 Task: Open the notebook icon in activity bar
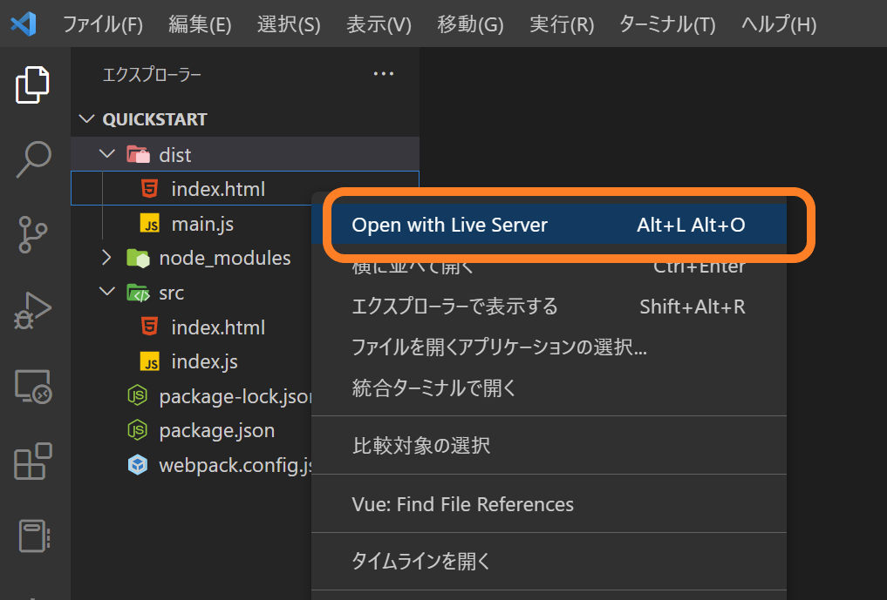(x=35, y=536)
